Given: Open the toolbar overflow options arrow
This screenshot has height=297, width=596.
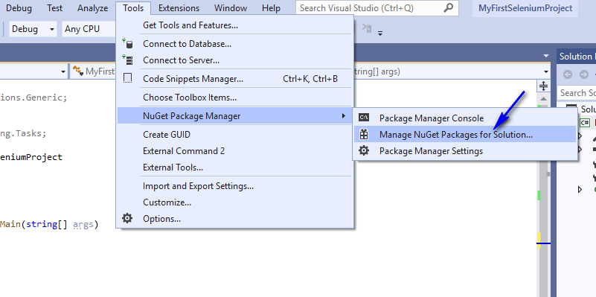Looking at the screenshot, I should point(379,33).
